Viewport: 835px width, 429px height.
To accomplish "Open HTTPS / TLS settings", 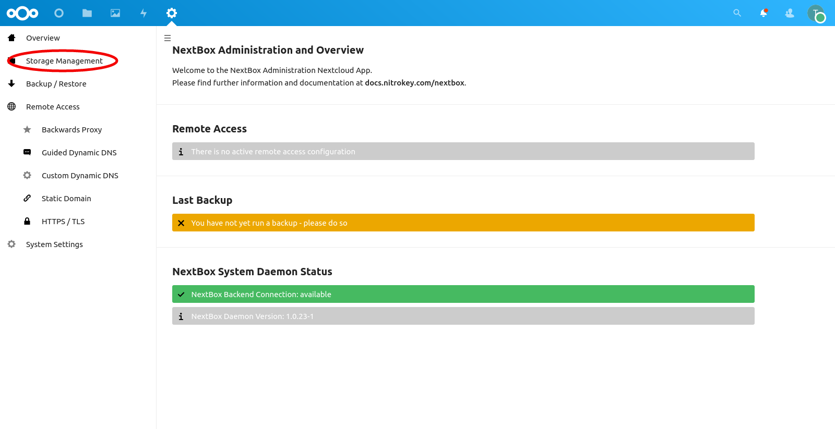I will tap(78, 221).
